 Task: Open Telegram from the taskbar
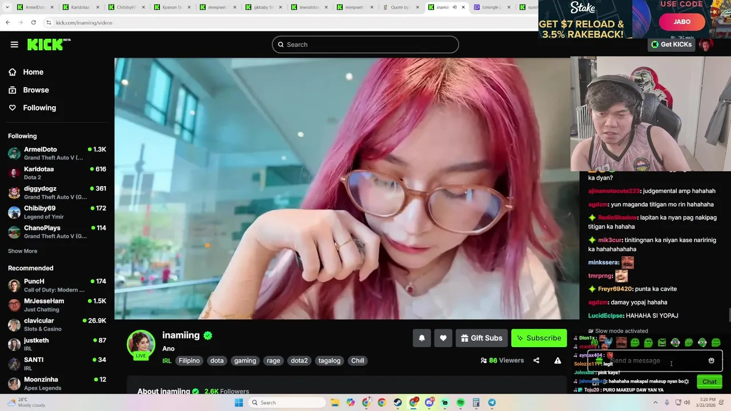click(492, 402)
